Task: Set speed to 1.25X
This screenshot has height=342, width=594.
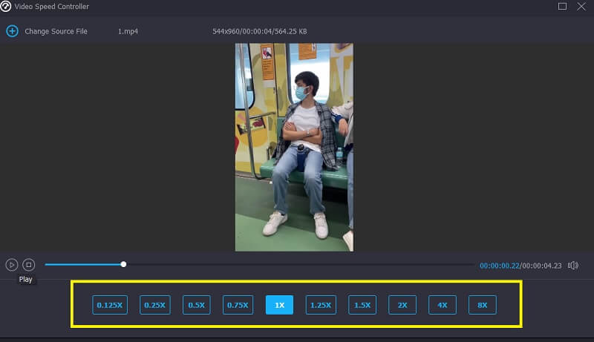Action: pos(321,305)
